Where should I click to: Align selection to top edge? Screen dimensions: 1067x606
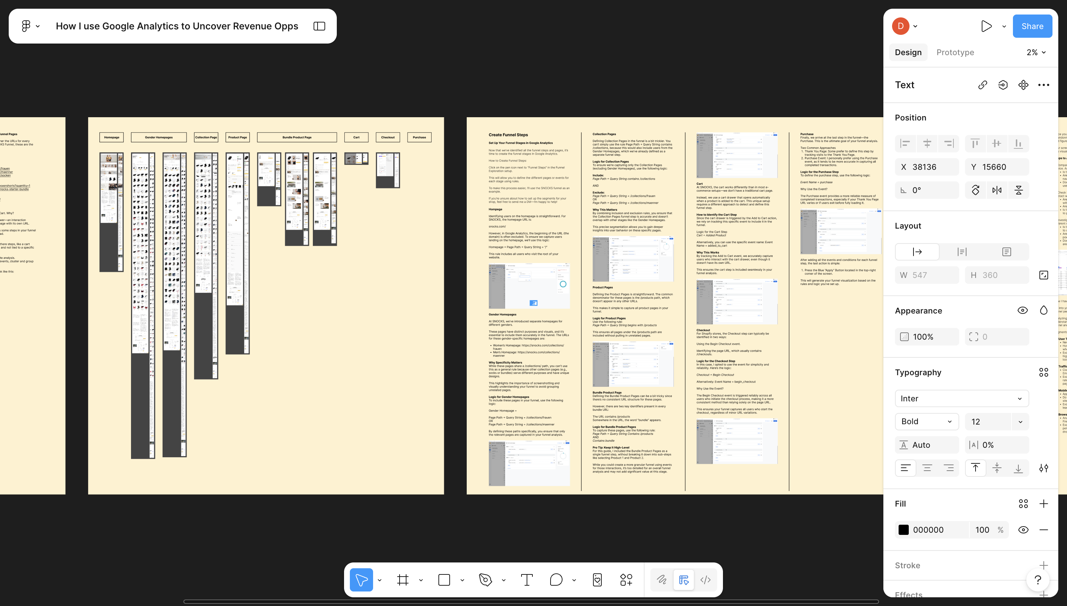tap(976, 144)
